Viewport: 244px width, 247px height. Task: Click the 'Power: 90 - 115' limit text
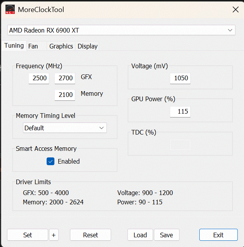[x=139, y=202]
